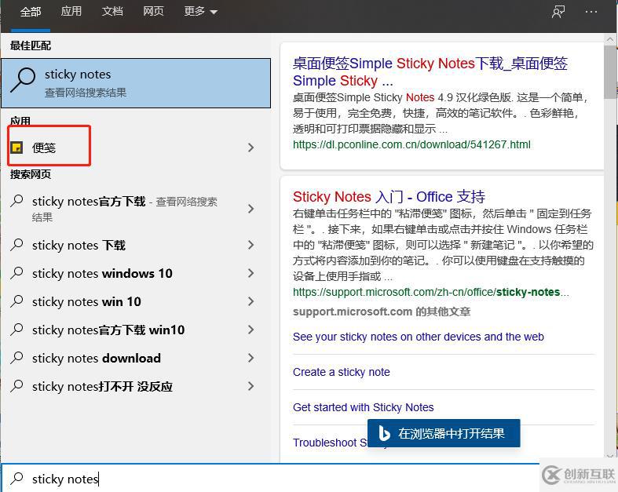618x492 pixels.
Task: Click 在浏览器中打开结果 button
Action: 444,433
